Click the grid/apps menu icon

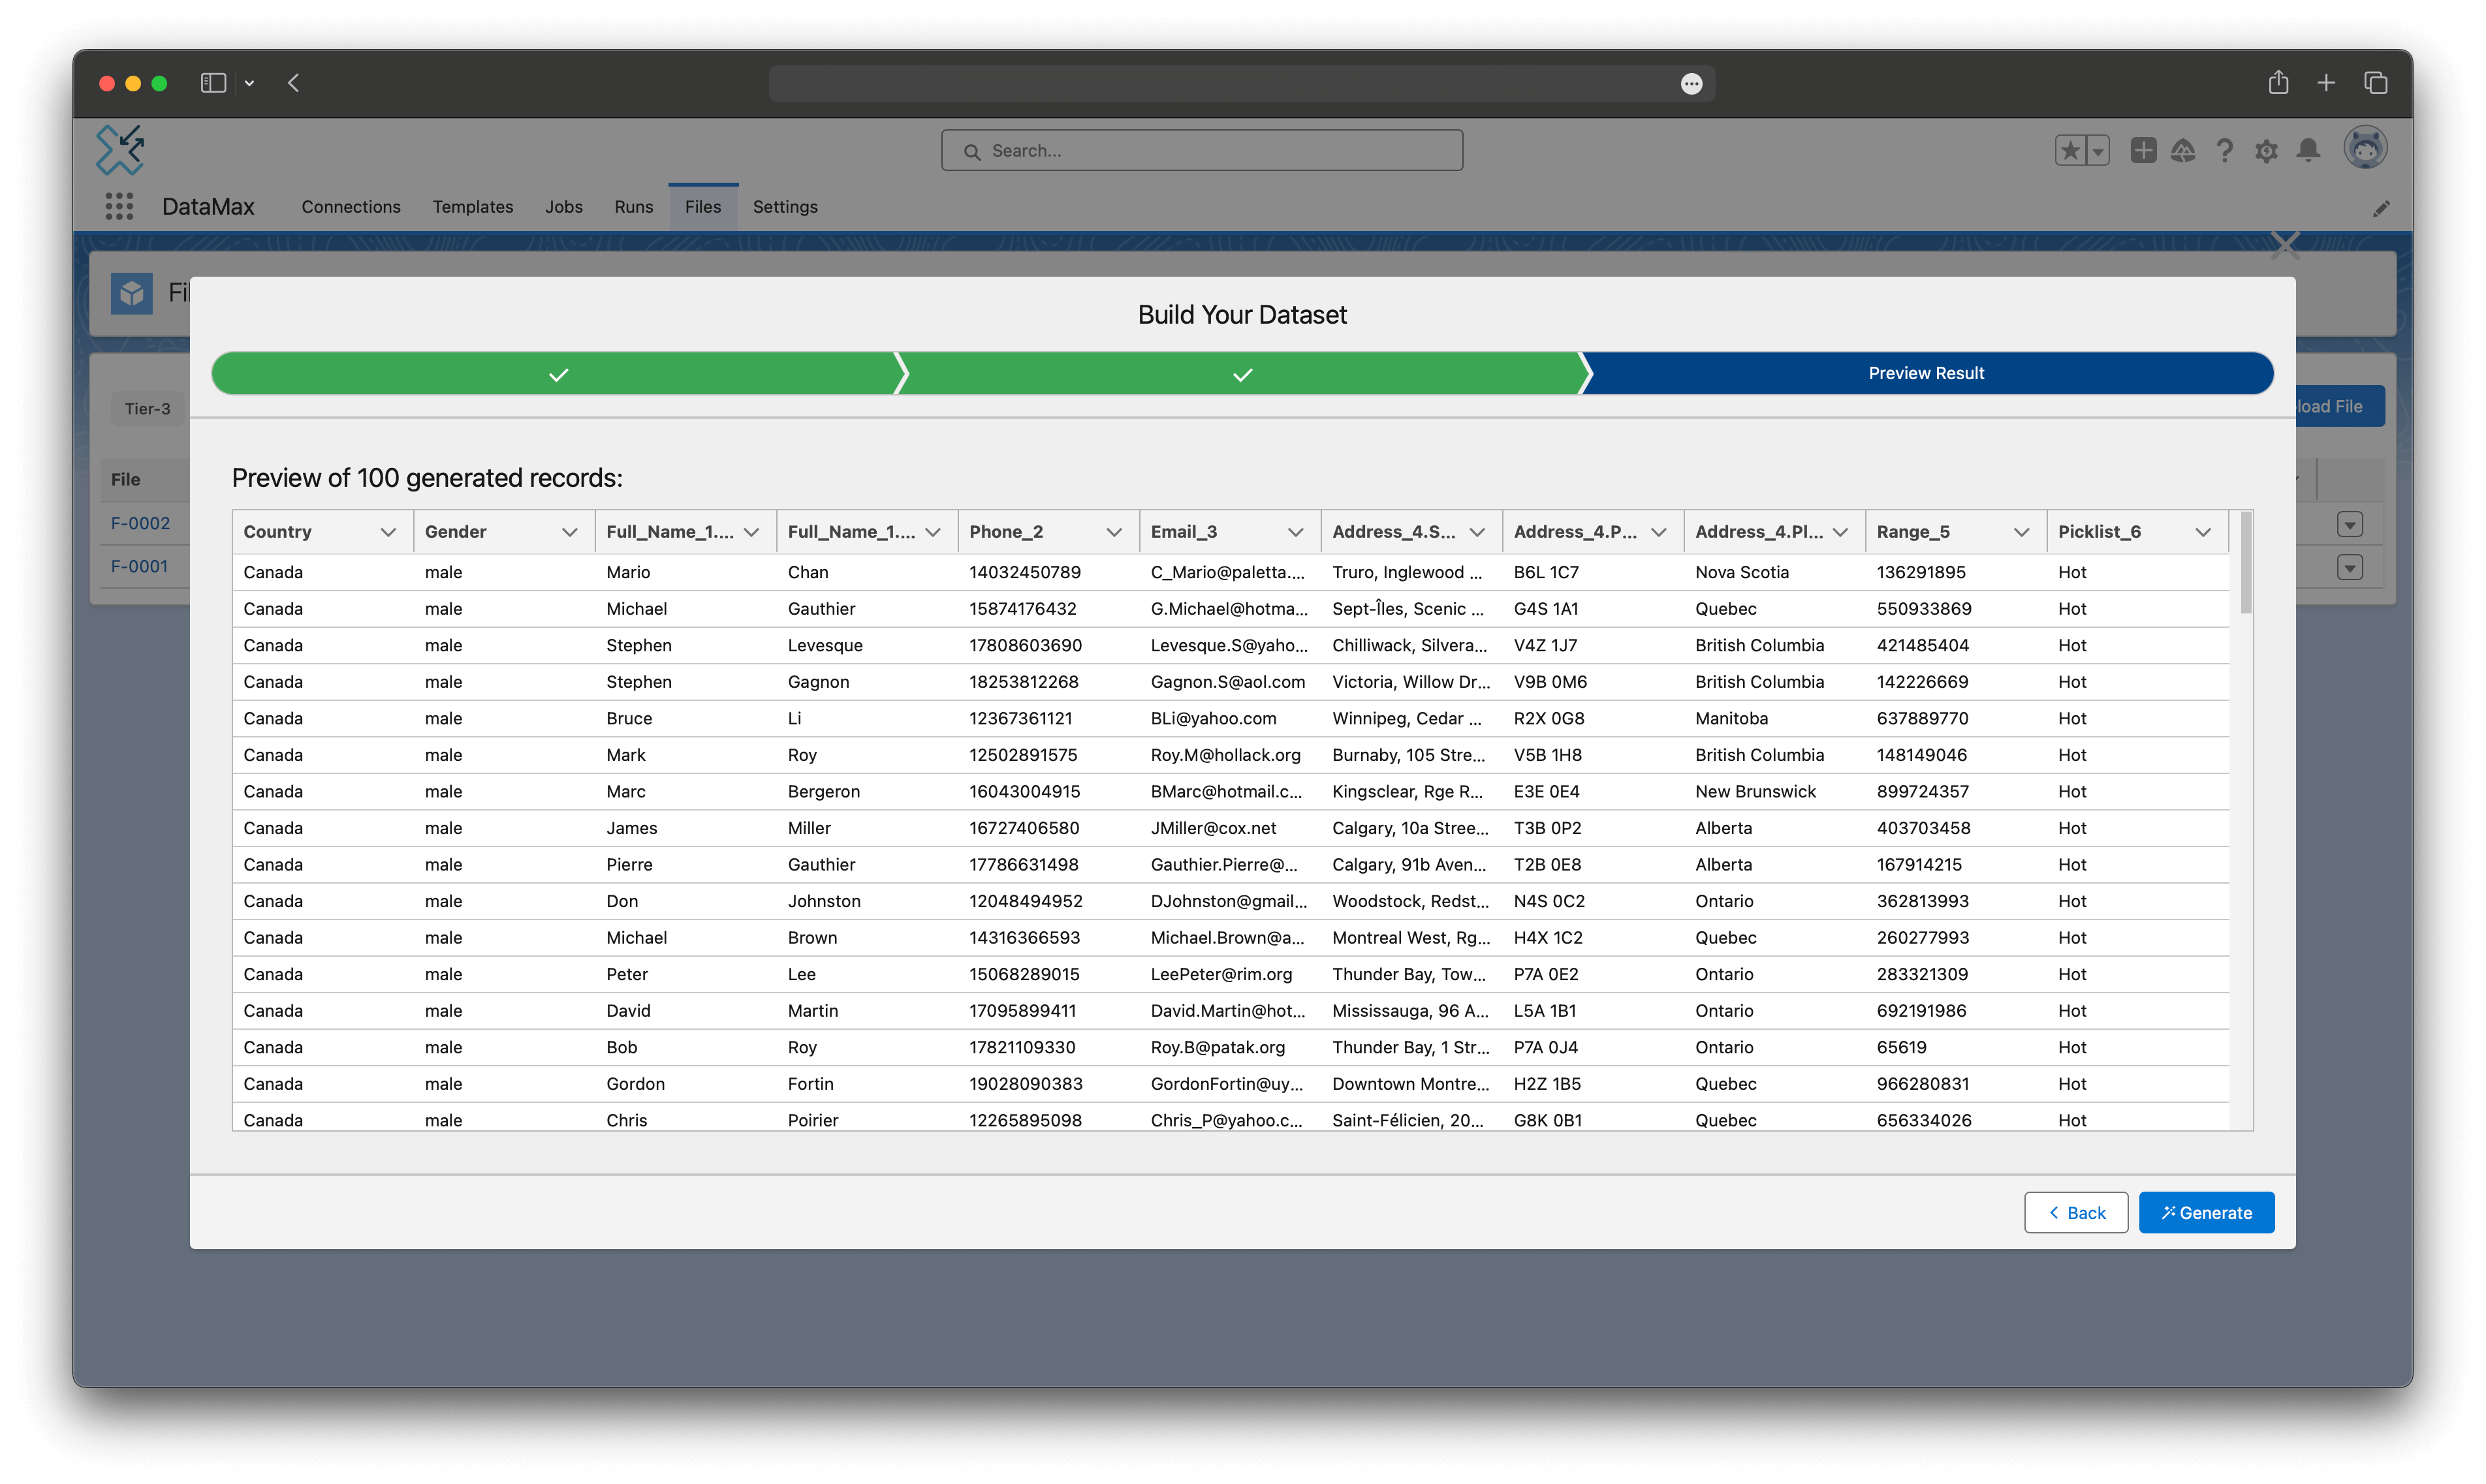(118, 207)
